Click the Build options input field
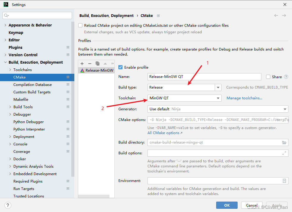Screen dimensions: 292x212 point(218,153)
